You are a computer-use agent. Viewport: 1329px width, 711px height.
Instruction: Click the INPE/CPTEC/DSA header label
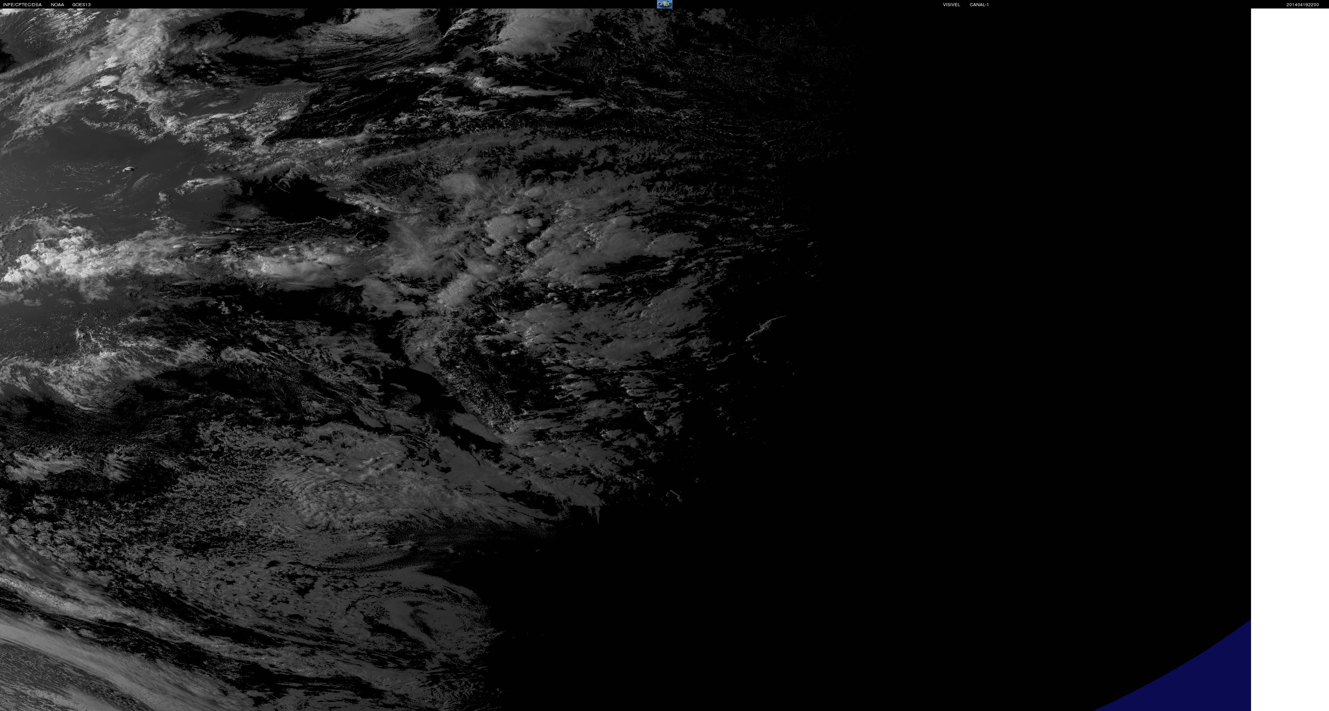[22, 5]
